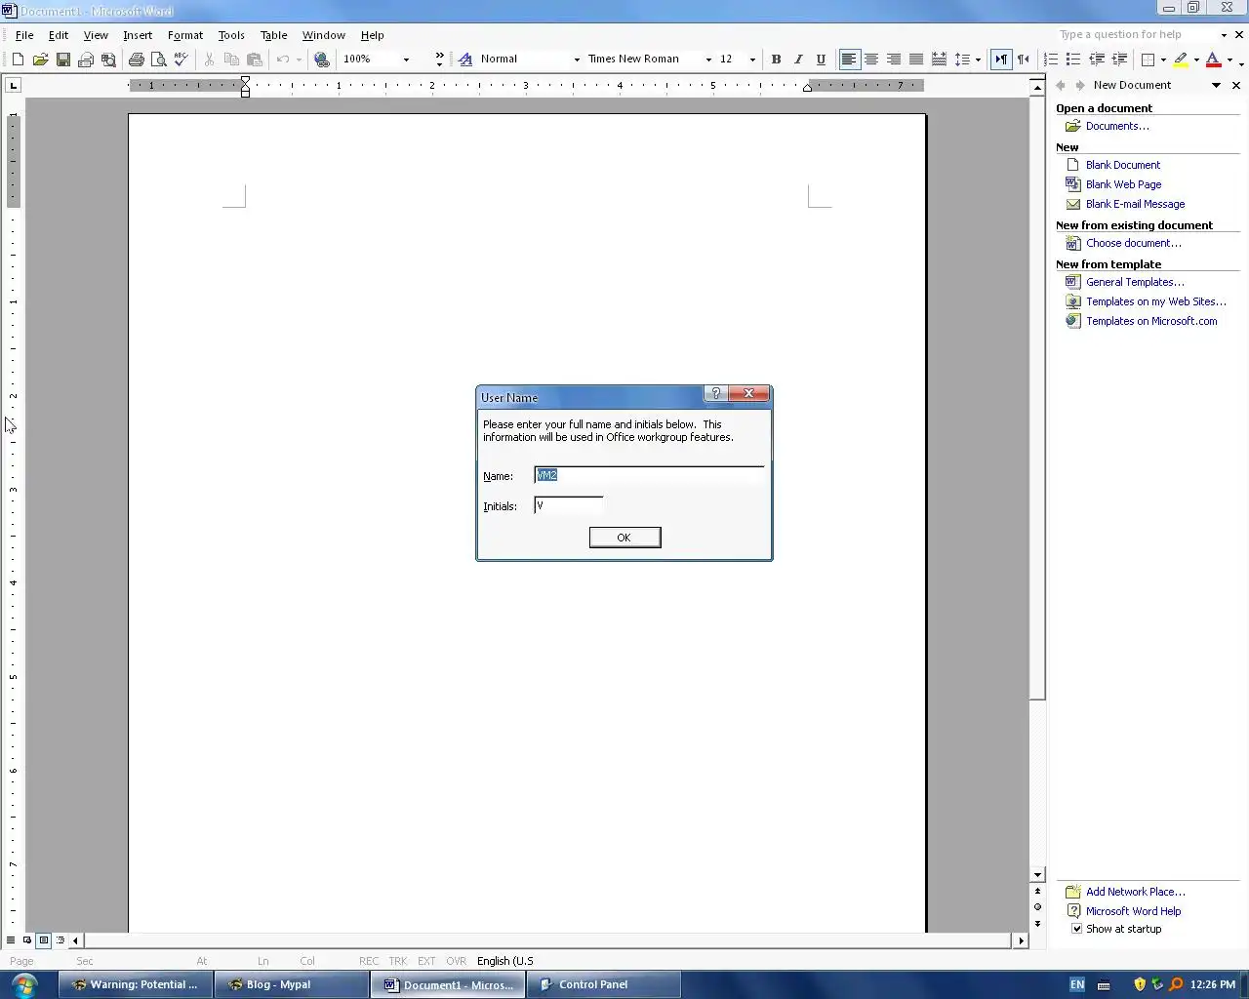Screen dimensions: 1249x999
Task: Align text right with toolbar icon
Action: pos(894,60)
